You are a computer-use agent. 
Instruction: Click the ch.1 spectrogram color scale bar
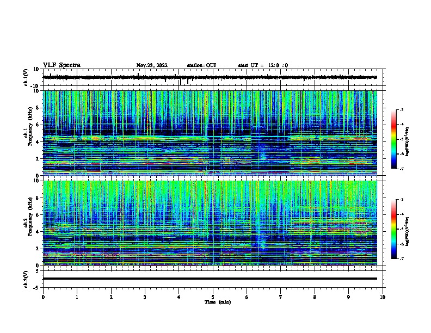pyautogui.click(x=393, y=139)
